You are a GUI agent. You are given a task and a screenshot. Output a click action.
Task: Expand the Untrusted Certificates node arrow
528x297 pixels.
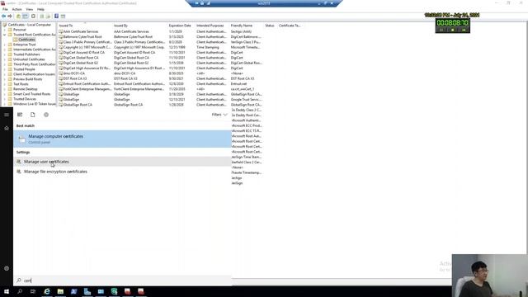tap(5, 59)
